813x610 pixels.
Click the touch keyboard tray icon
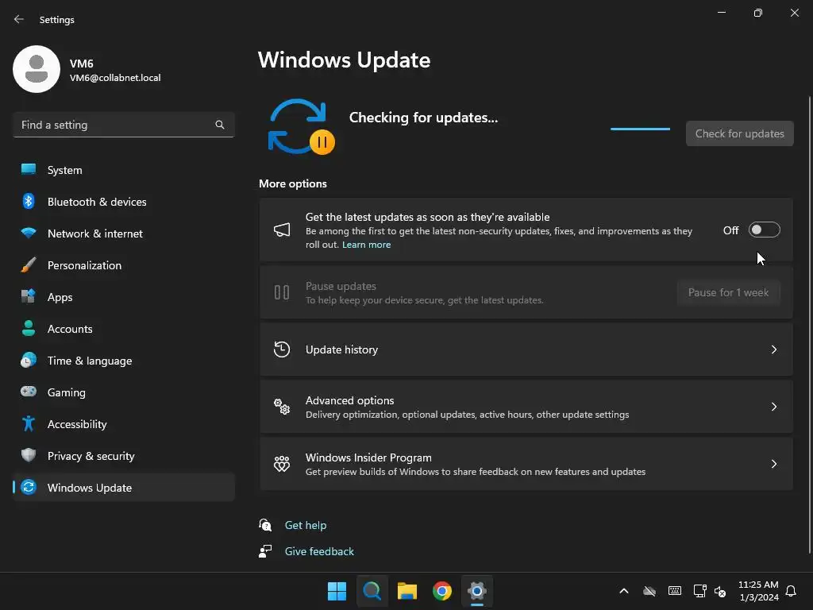point(675,591)
